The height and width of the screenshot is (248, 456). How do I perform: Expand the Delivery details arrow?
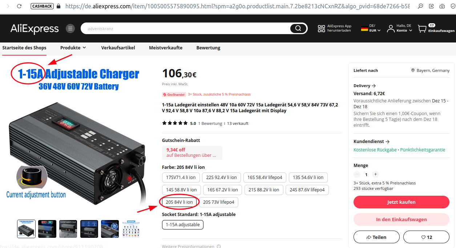374,86
